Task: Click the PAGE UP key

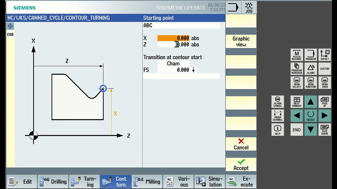Action: point(325,102)
